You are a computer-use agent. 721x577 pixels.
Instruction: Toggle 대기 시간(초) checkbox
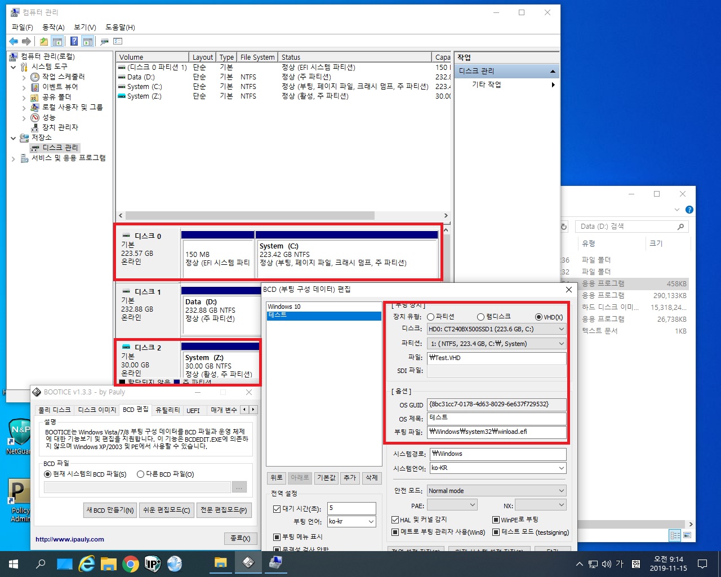(x=277, y=509)
